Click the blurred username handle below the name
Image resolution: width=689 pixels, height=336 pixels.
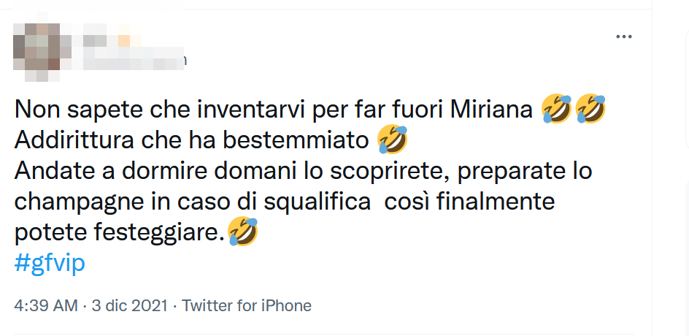pyautogui.click(x=131, y=60)
